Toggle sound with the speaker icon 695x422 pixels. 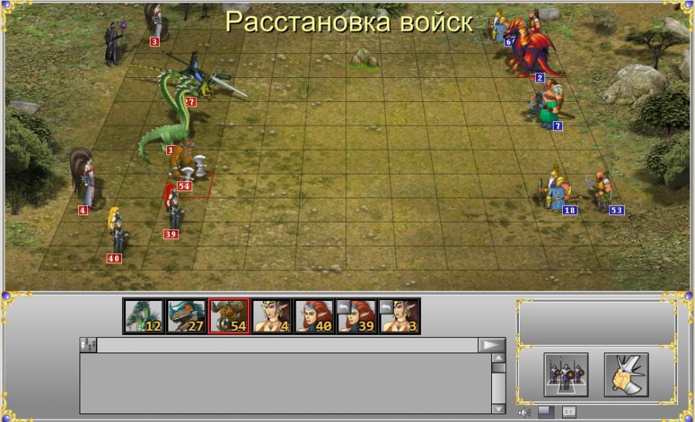coord(524,413)
